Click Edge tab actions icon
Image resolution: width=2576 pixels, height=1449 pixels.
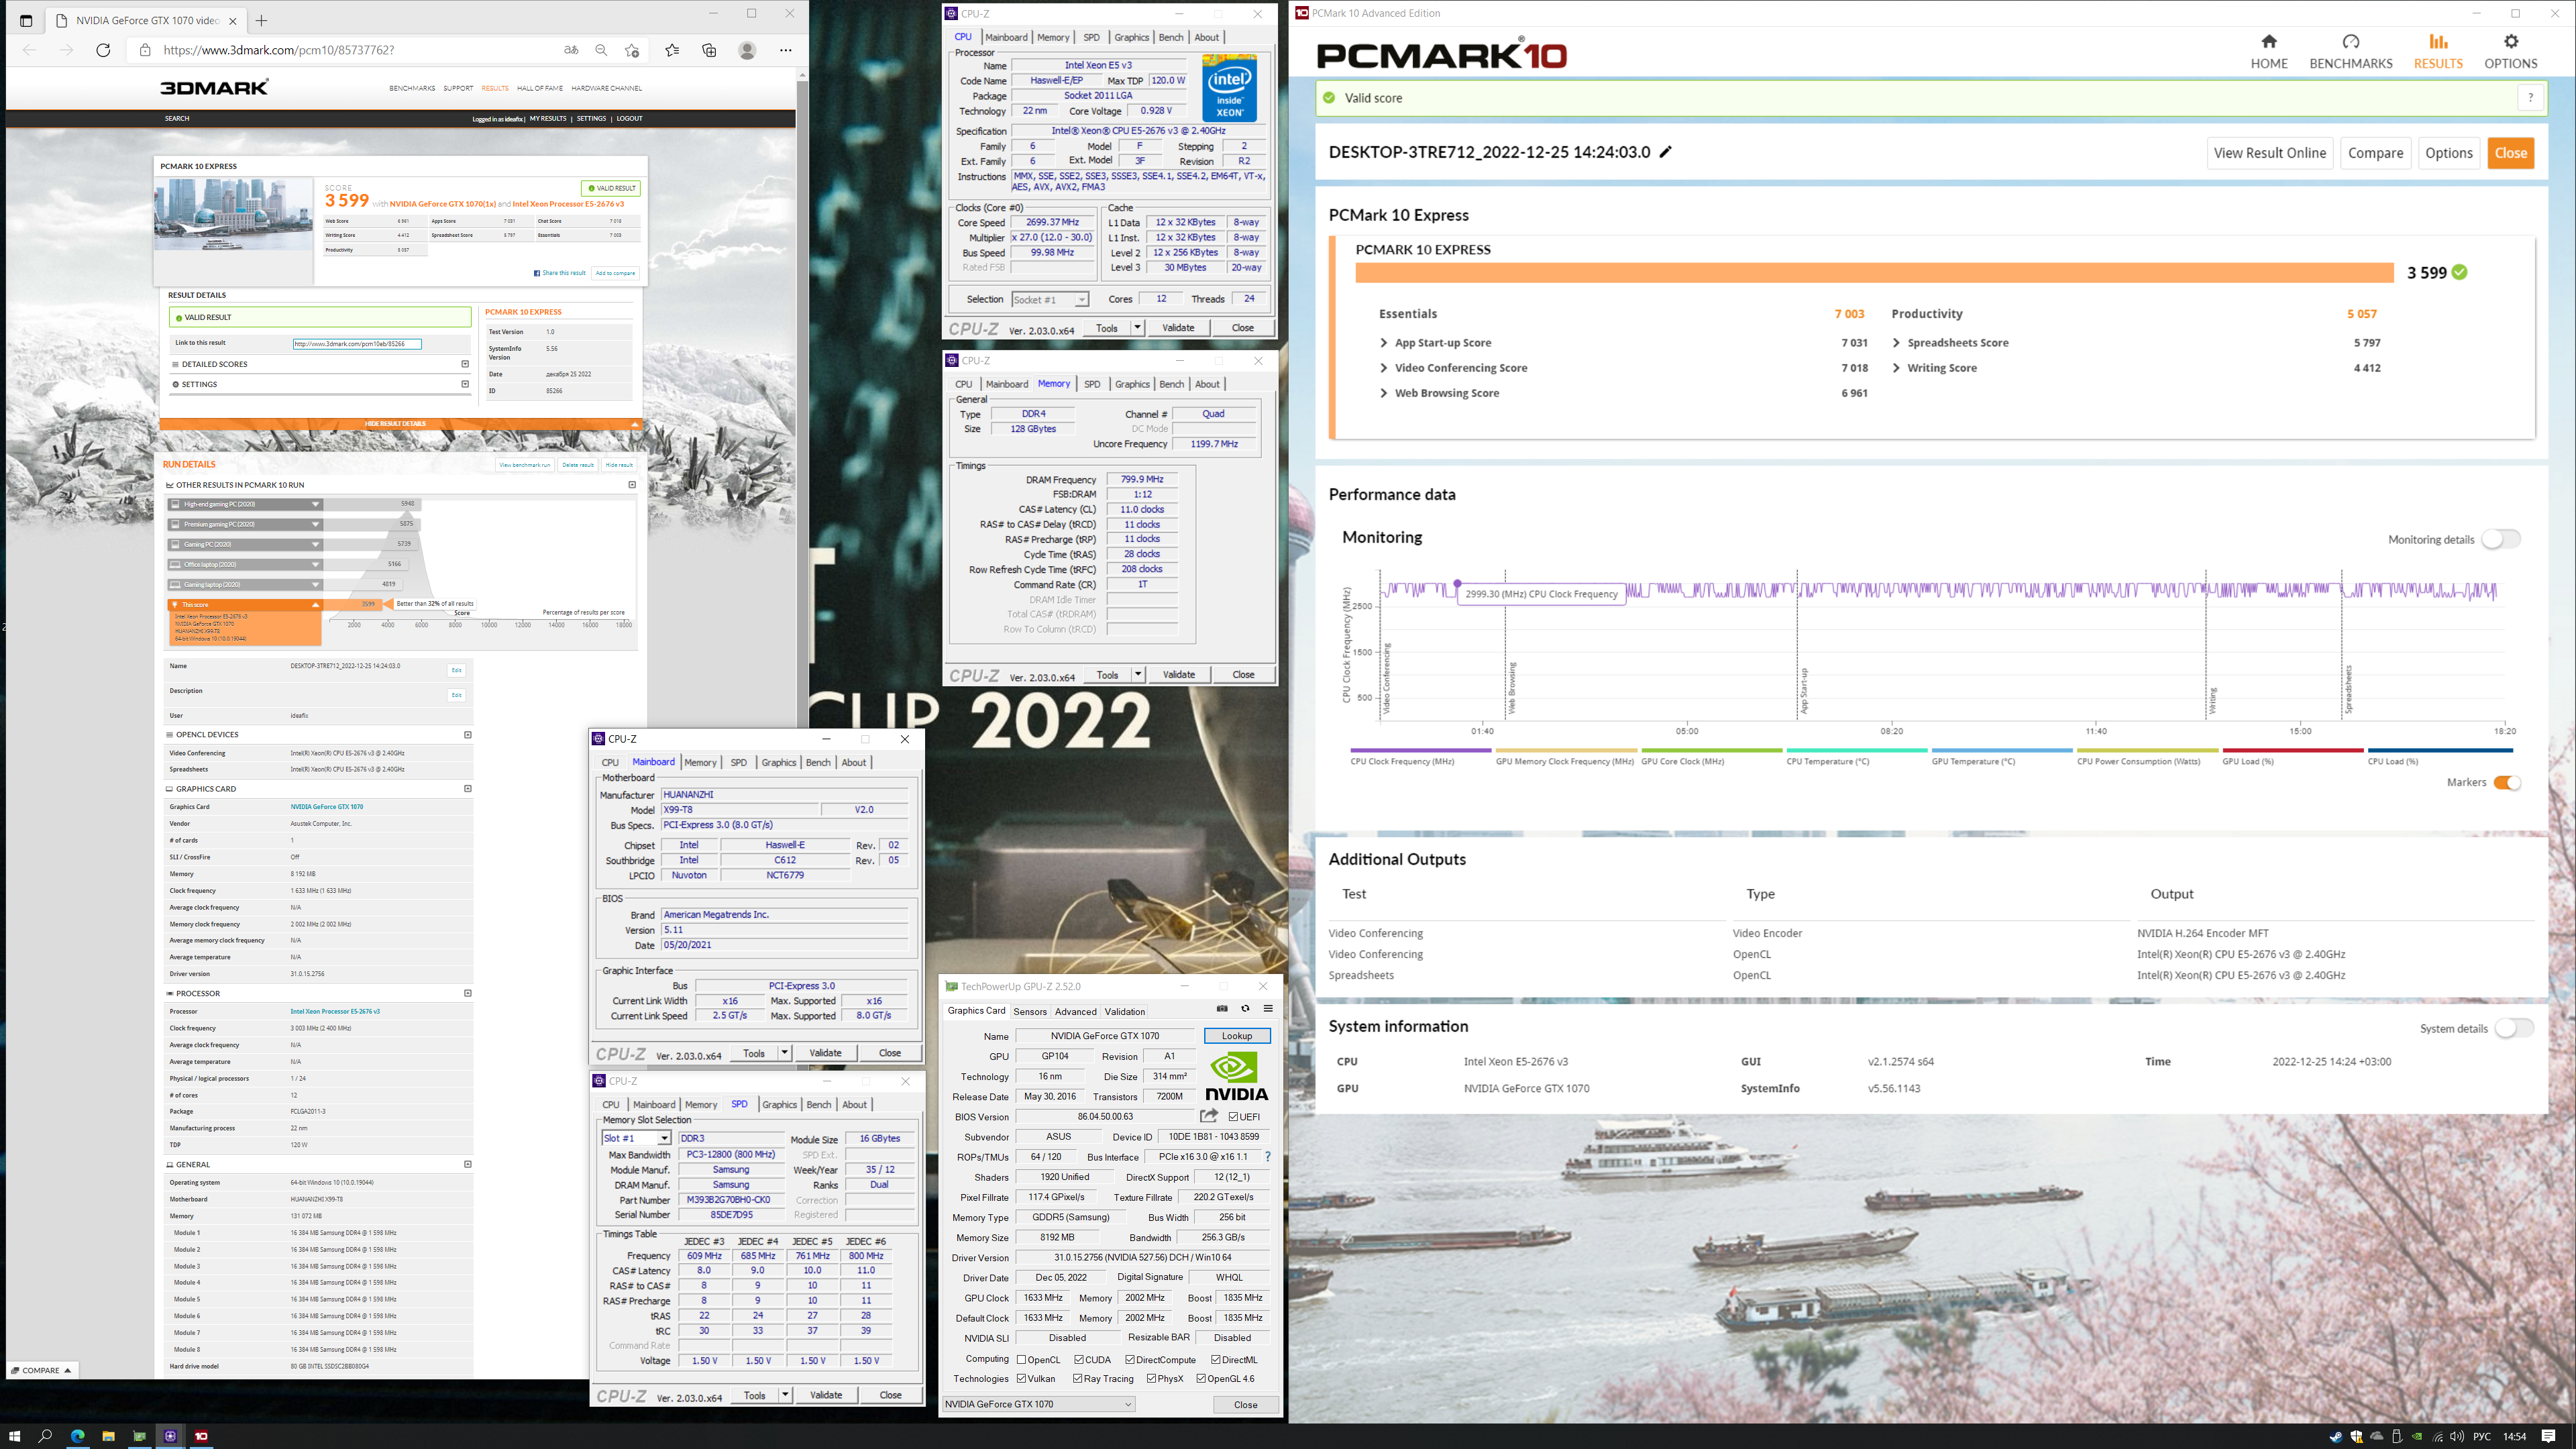tap(26, 20)
